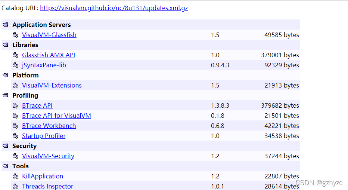Click the 37244 bytes size value
The image size is (348, 190).
[282, 156]
